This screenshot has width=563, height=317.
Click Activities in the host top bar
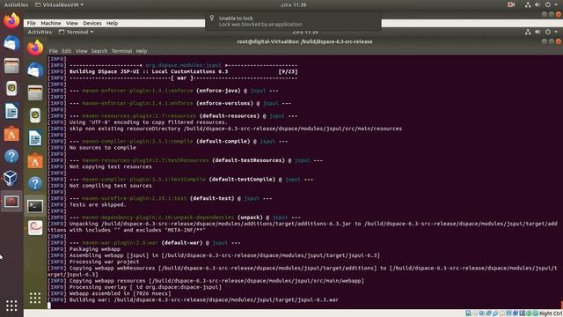(x=16, y=4)
